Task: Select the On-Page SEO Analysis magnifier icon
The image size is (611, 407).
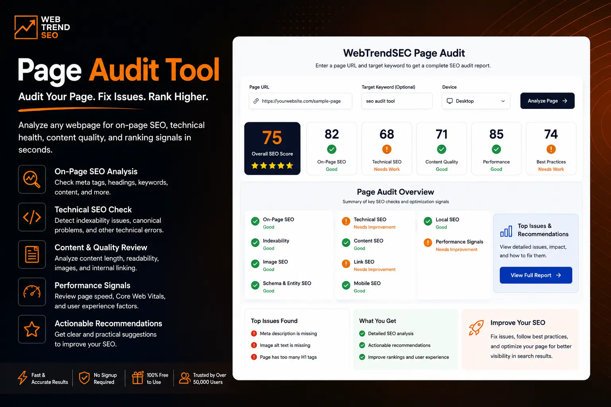Action: tap(32, 179)
